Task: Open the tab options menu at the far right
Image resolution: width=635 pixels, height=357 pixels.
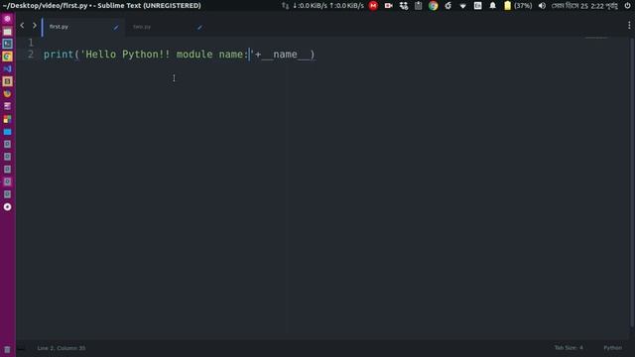Action: pyautogui.click(x=629, y=25)
